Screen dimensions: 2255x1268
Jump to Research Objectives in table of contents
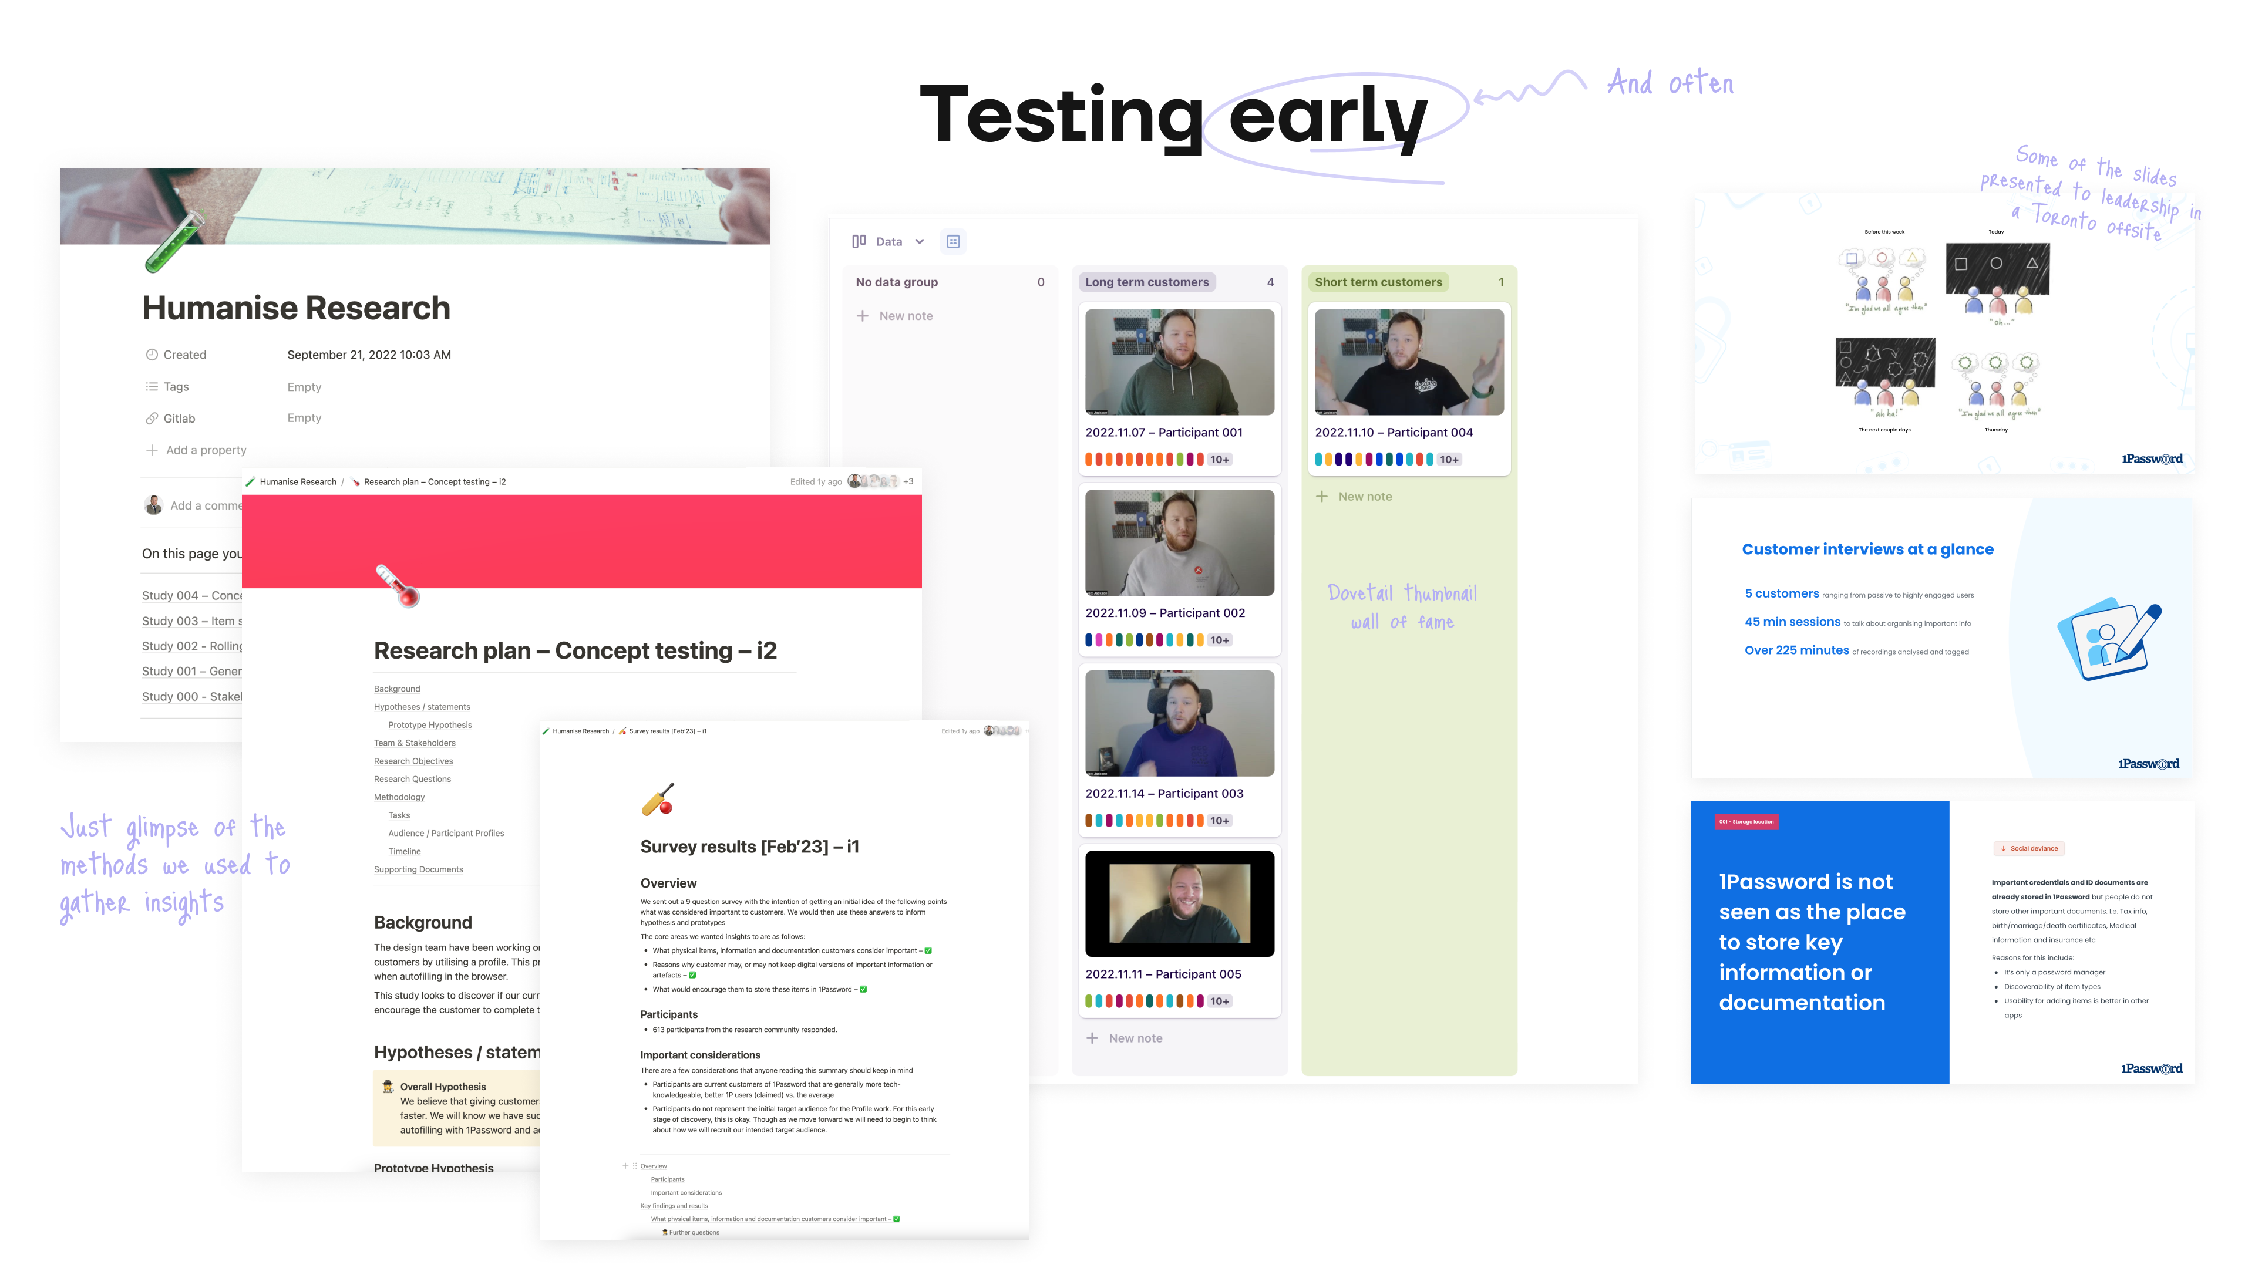click(x=413, y=761)
